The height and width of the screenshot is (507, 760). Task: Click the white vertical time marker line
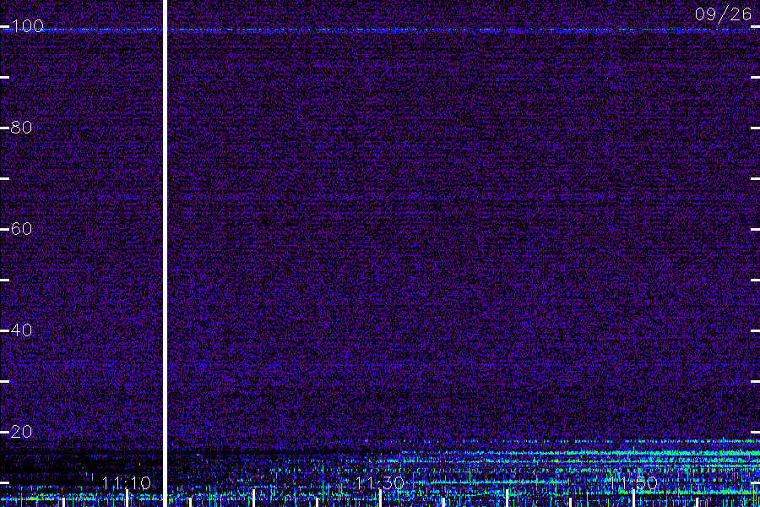pyautogui.click(x=165, y=253)
